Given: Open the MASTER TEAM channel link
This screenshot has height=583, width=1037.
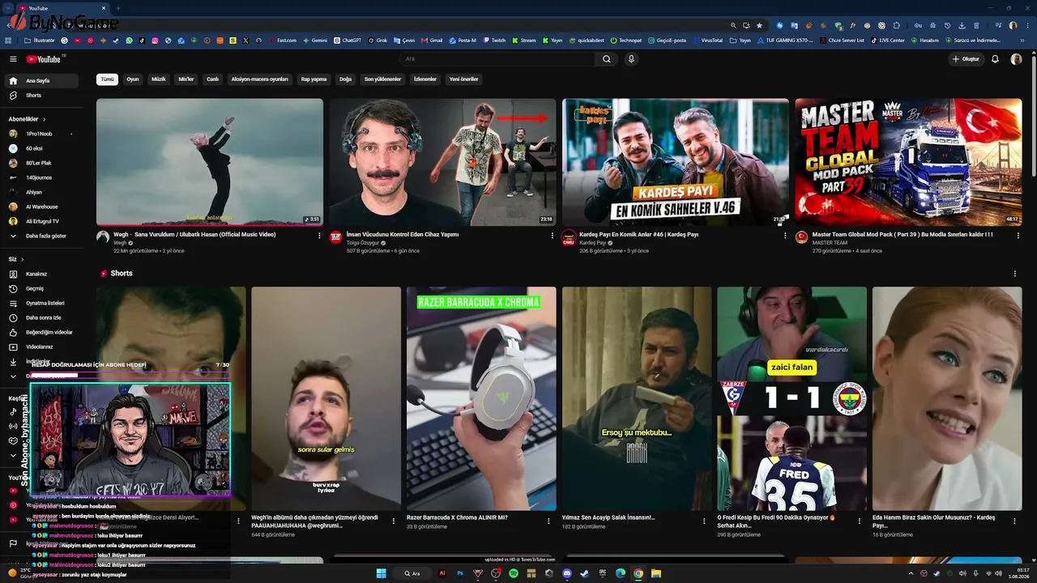Looking at the screenshot, I should (830, 243).
